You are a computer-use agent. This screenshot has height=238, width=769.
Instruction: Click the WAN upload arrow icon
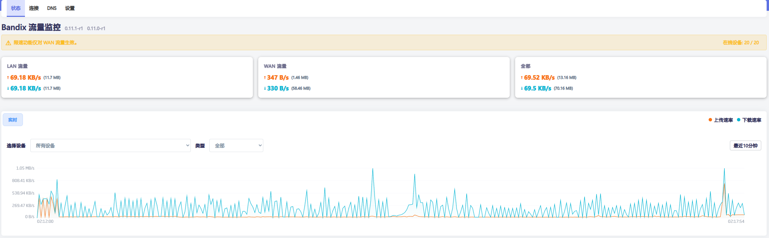click(265, 78)
